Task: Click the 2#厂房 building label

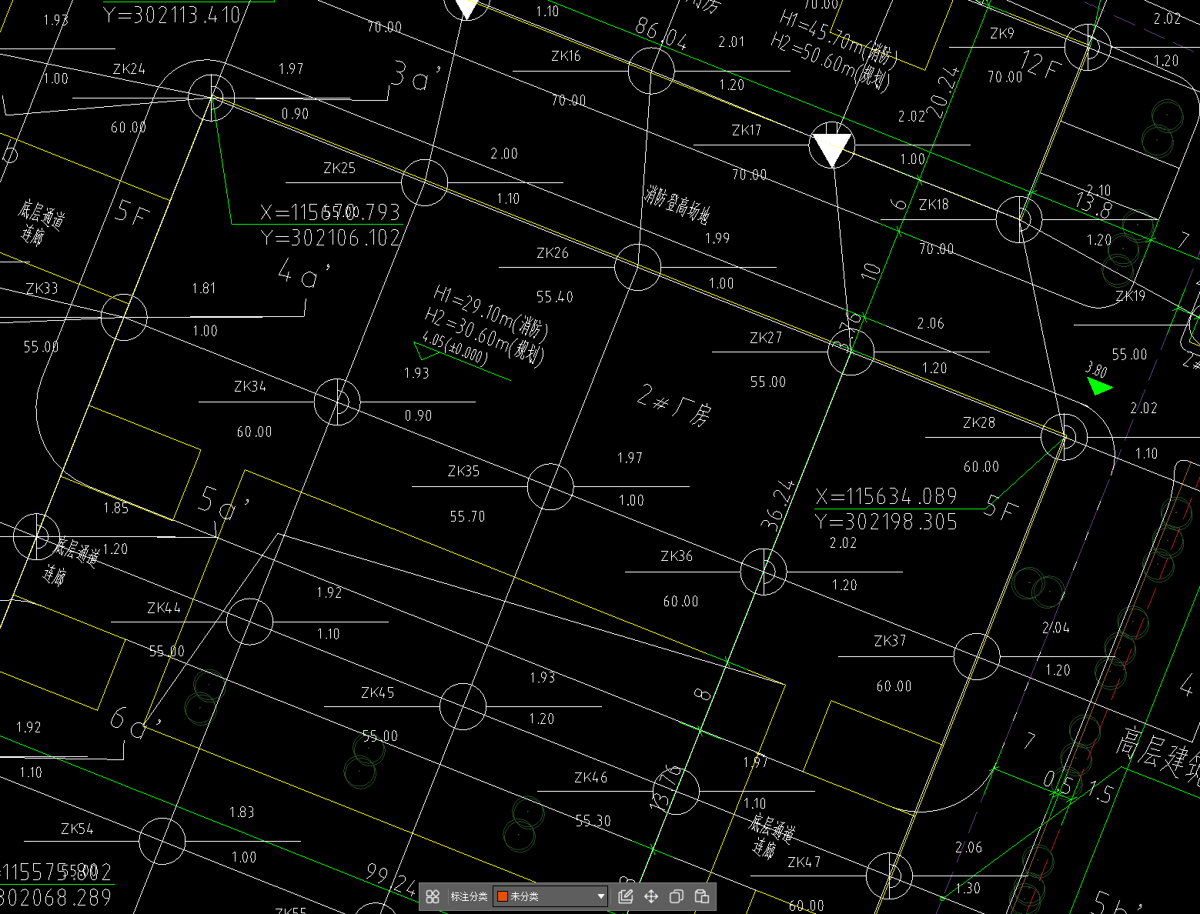Action: pos(674,405)
